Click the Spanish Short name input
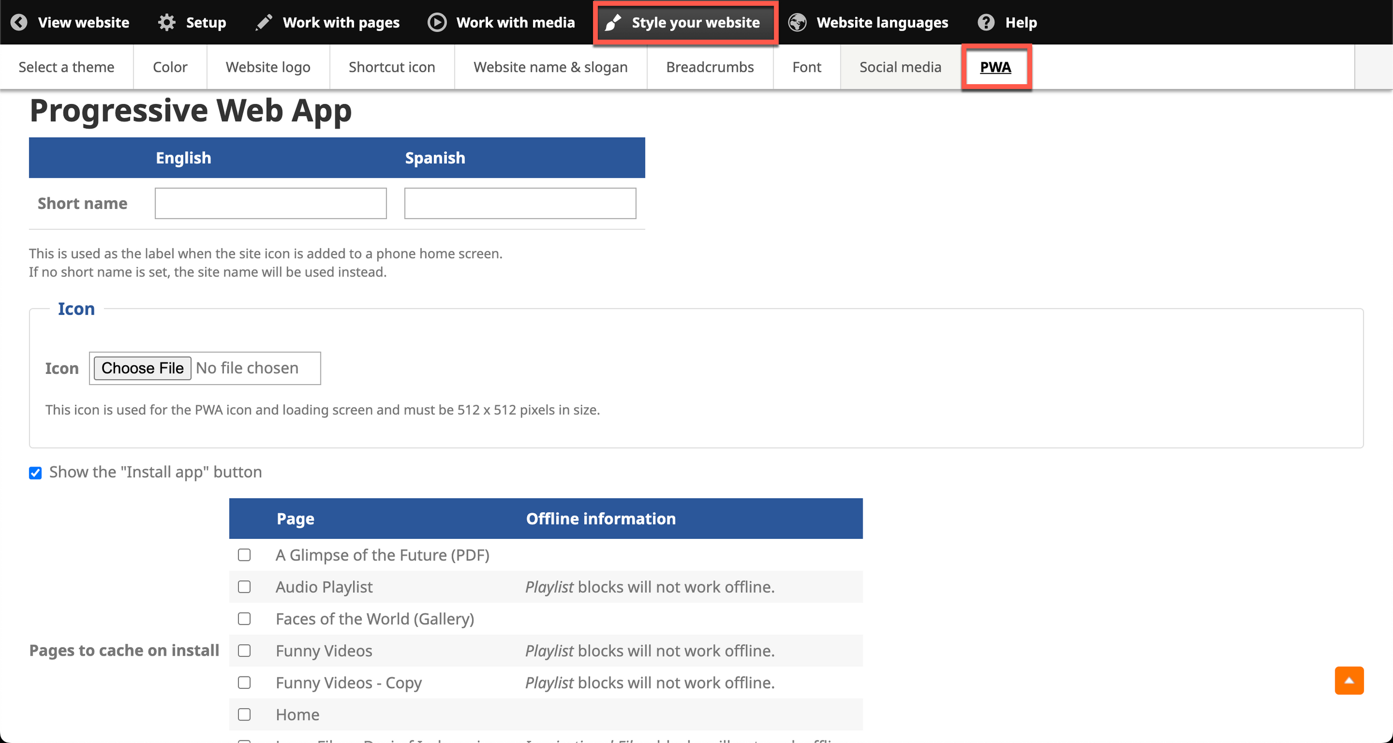 (520, 204)
